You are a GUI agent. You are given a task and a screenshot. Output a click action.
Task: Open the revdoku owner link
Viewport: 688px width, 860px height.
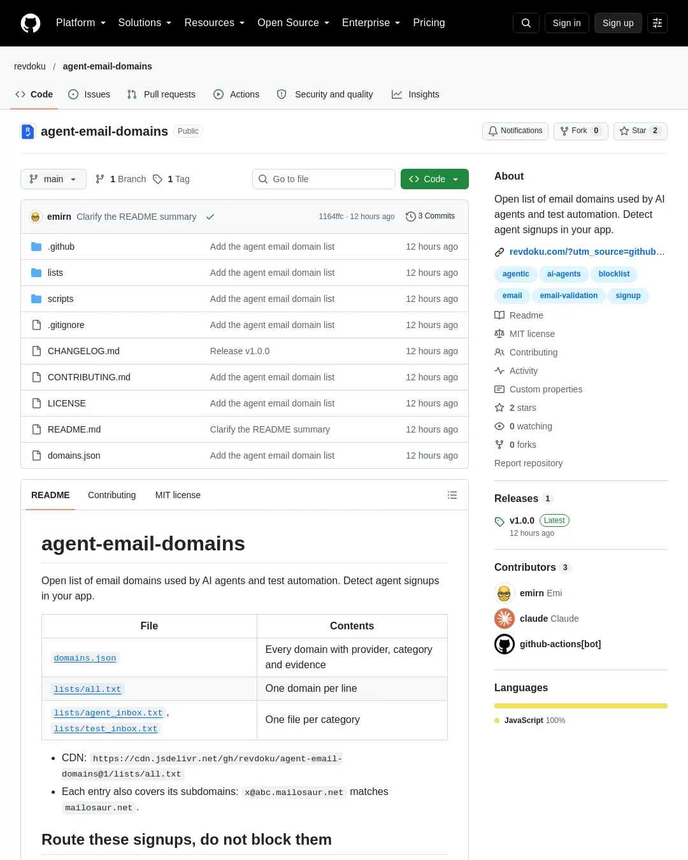30,66
